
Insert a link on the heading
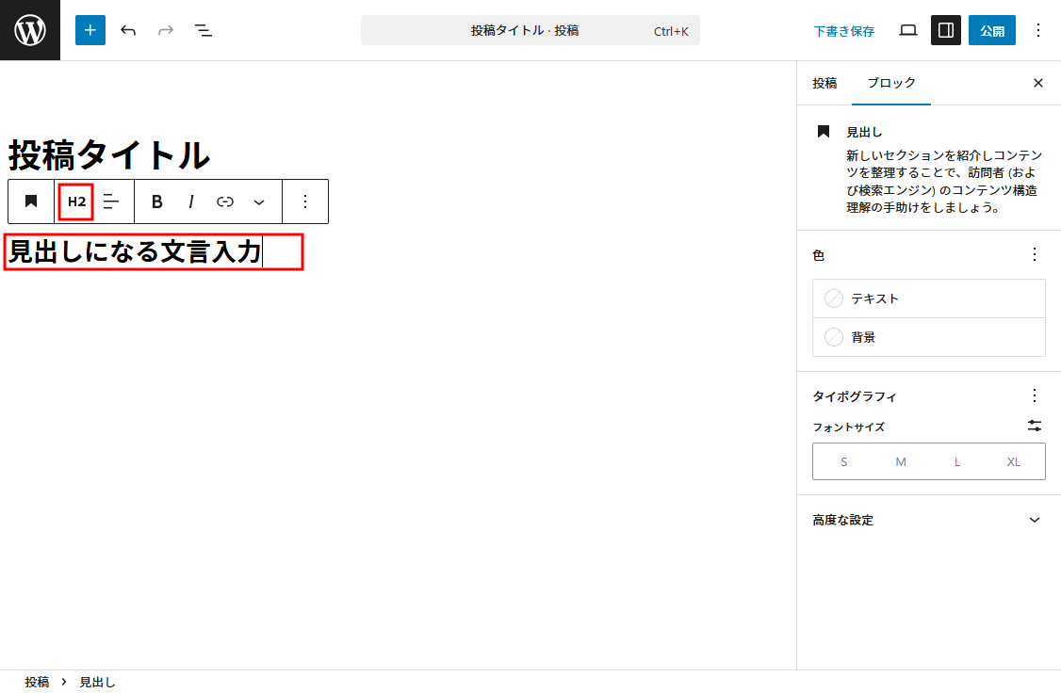click(x=224, y=201)
